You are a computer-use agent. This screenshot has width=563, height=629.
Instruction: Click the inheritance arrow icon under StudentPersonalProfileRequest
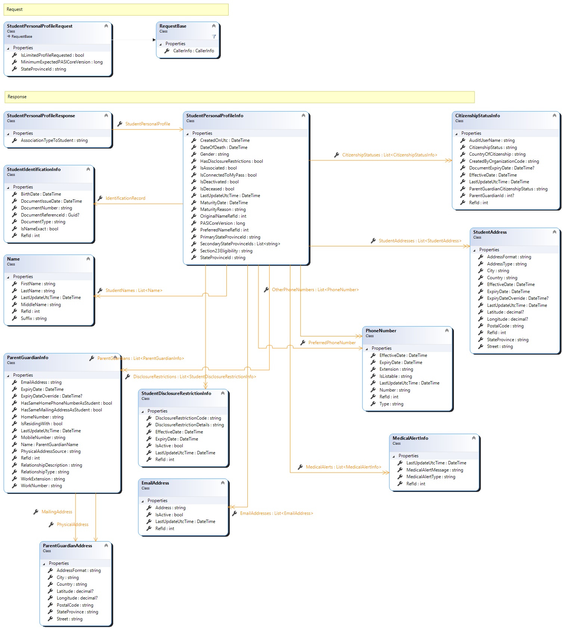click(9, 37)
